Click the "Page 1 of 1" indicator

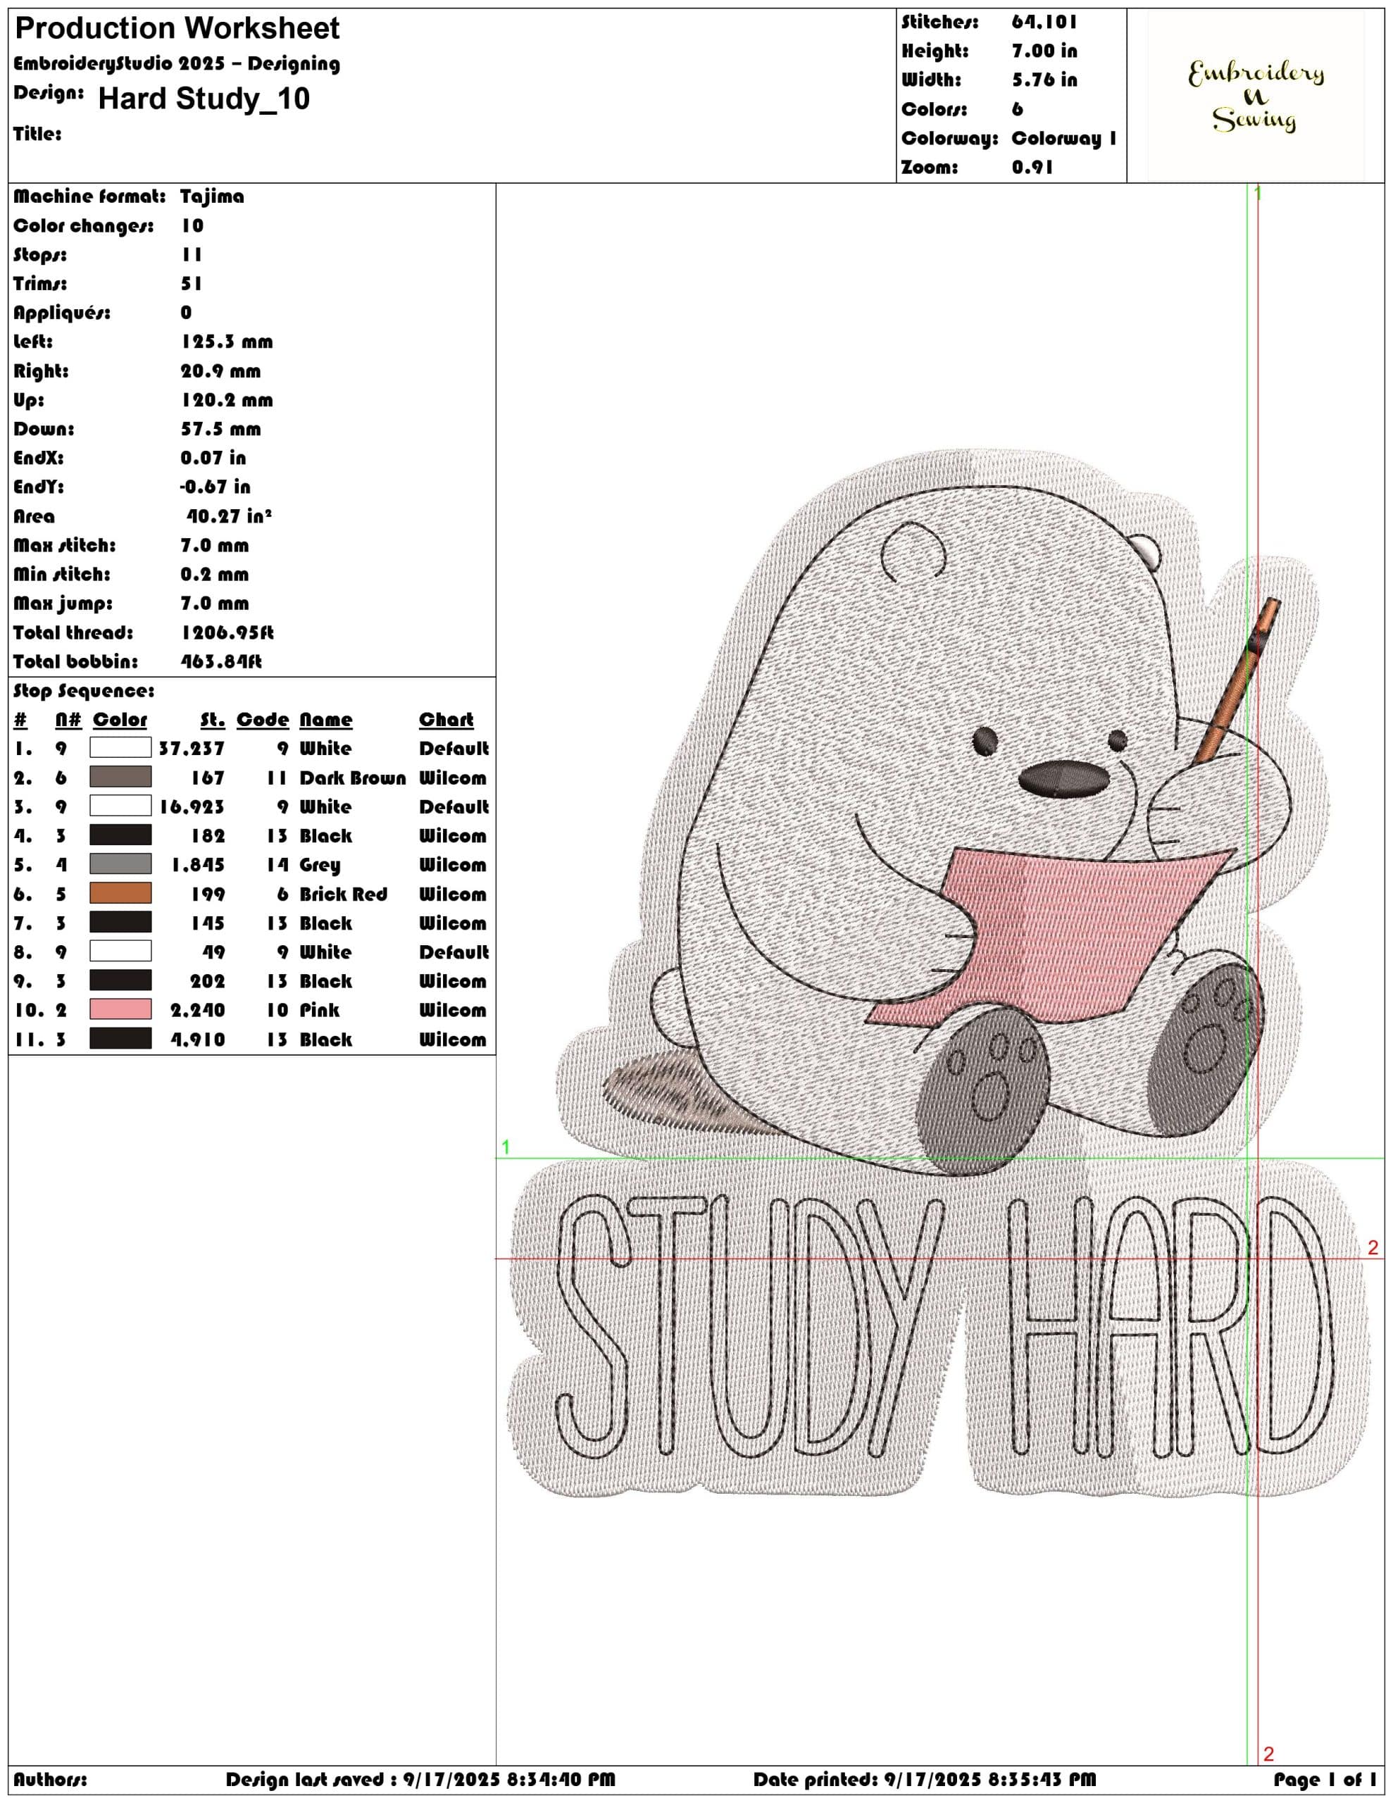point(1325,1779)
